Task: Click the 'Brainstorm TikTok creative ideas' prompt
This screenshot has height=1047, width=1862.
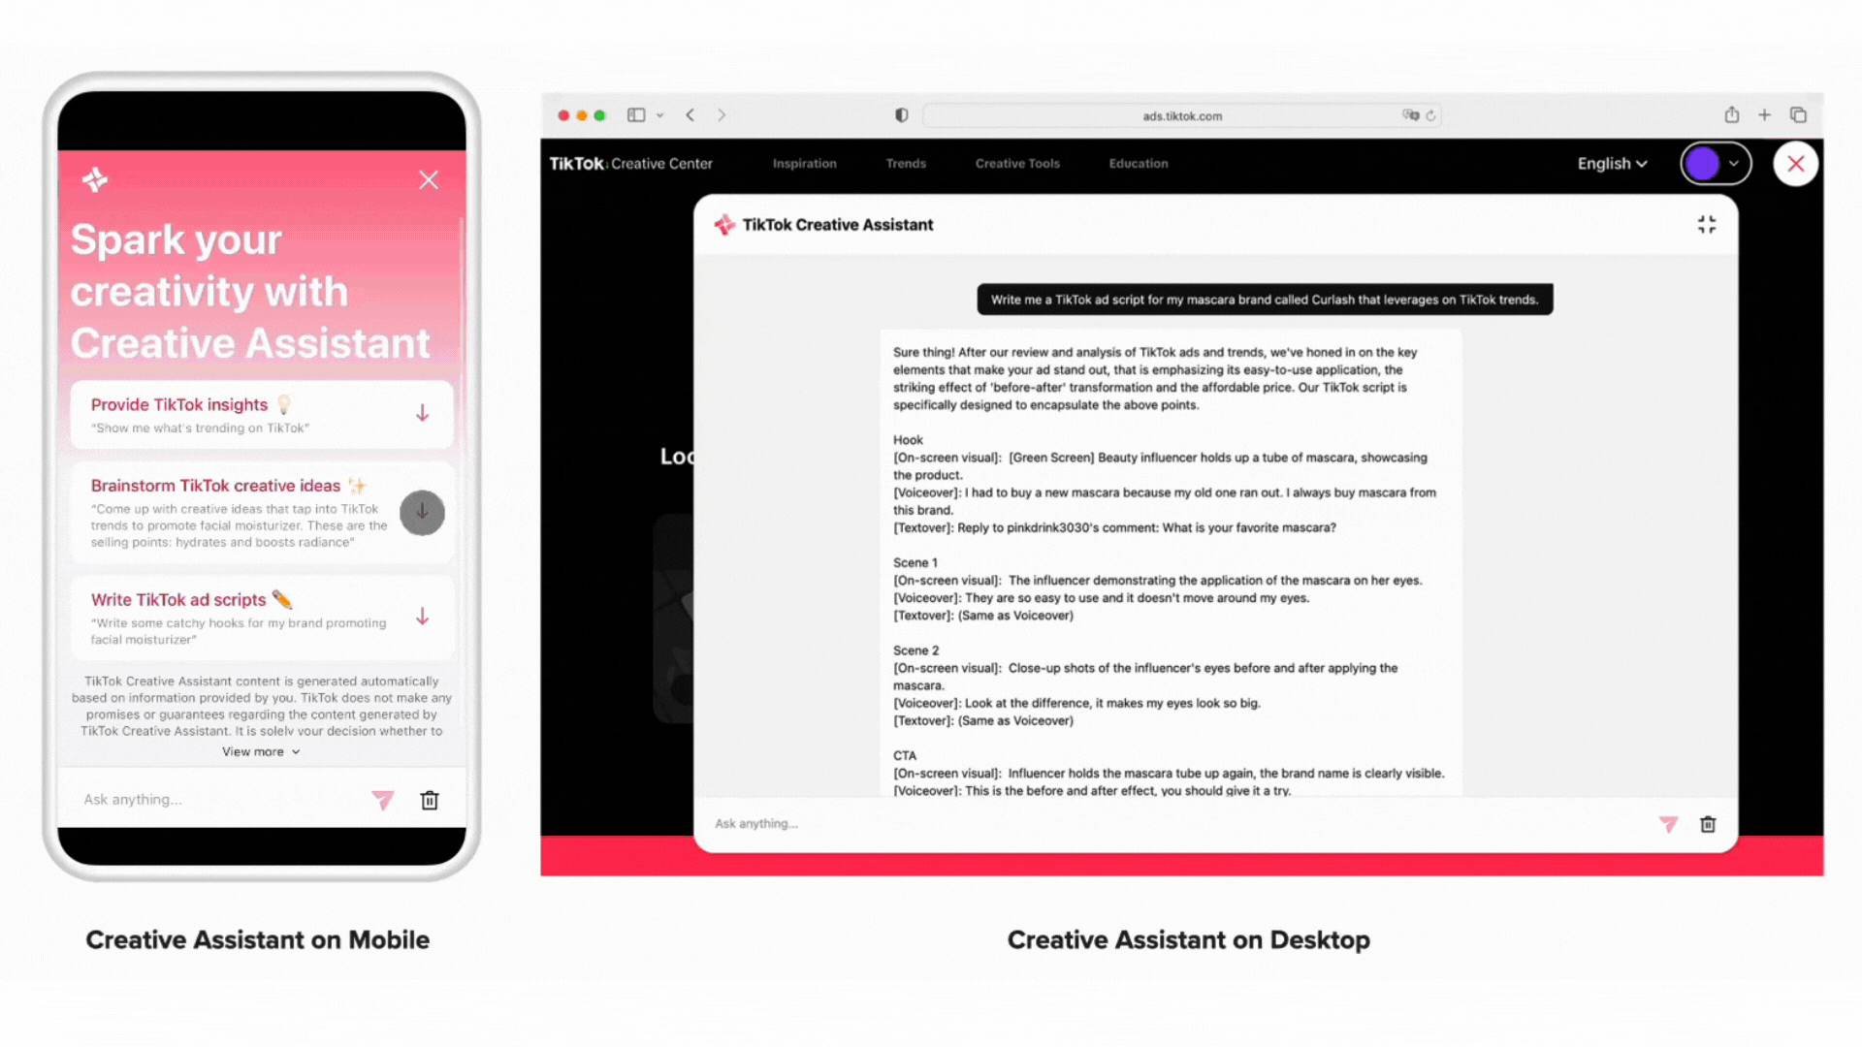Action: pos(262,511)
